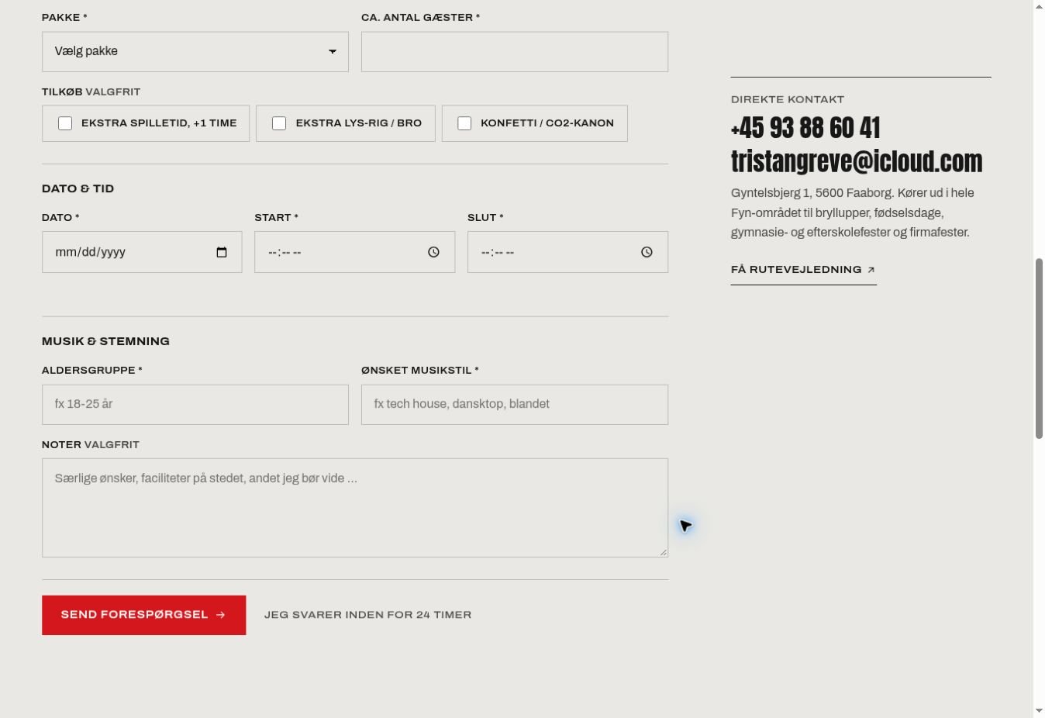Click into the Dato date field

(x=142, y=252)
